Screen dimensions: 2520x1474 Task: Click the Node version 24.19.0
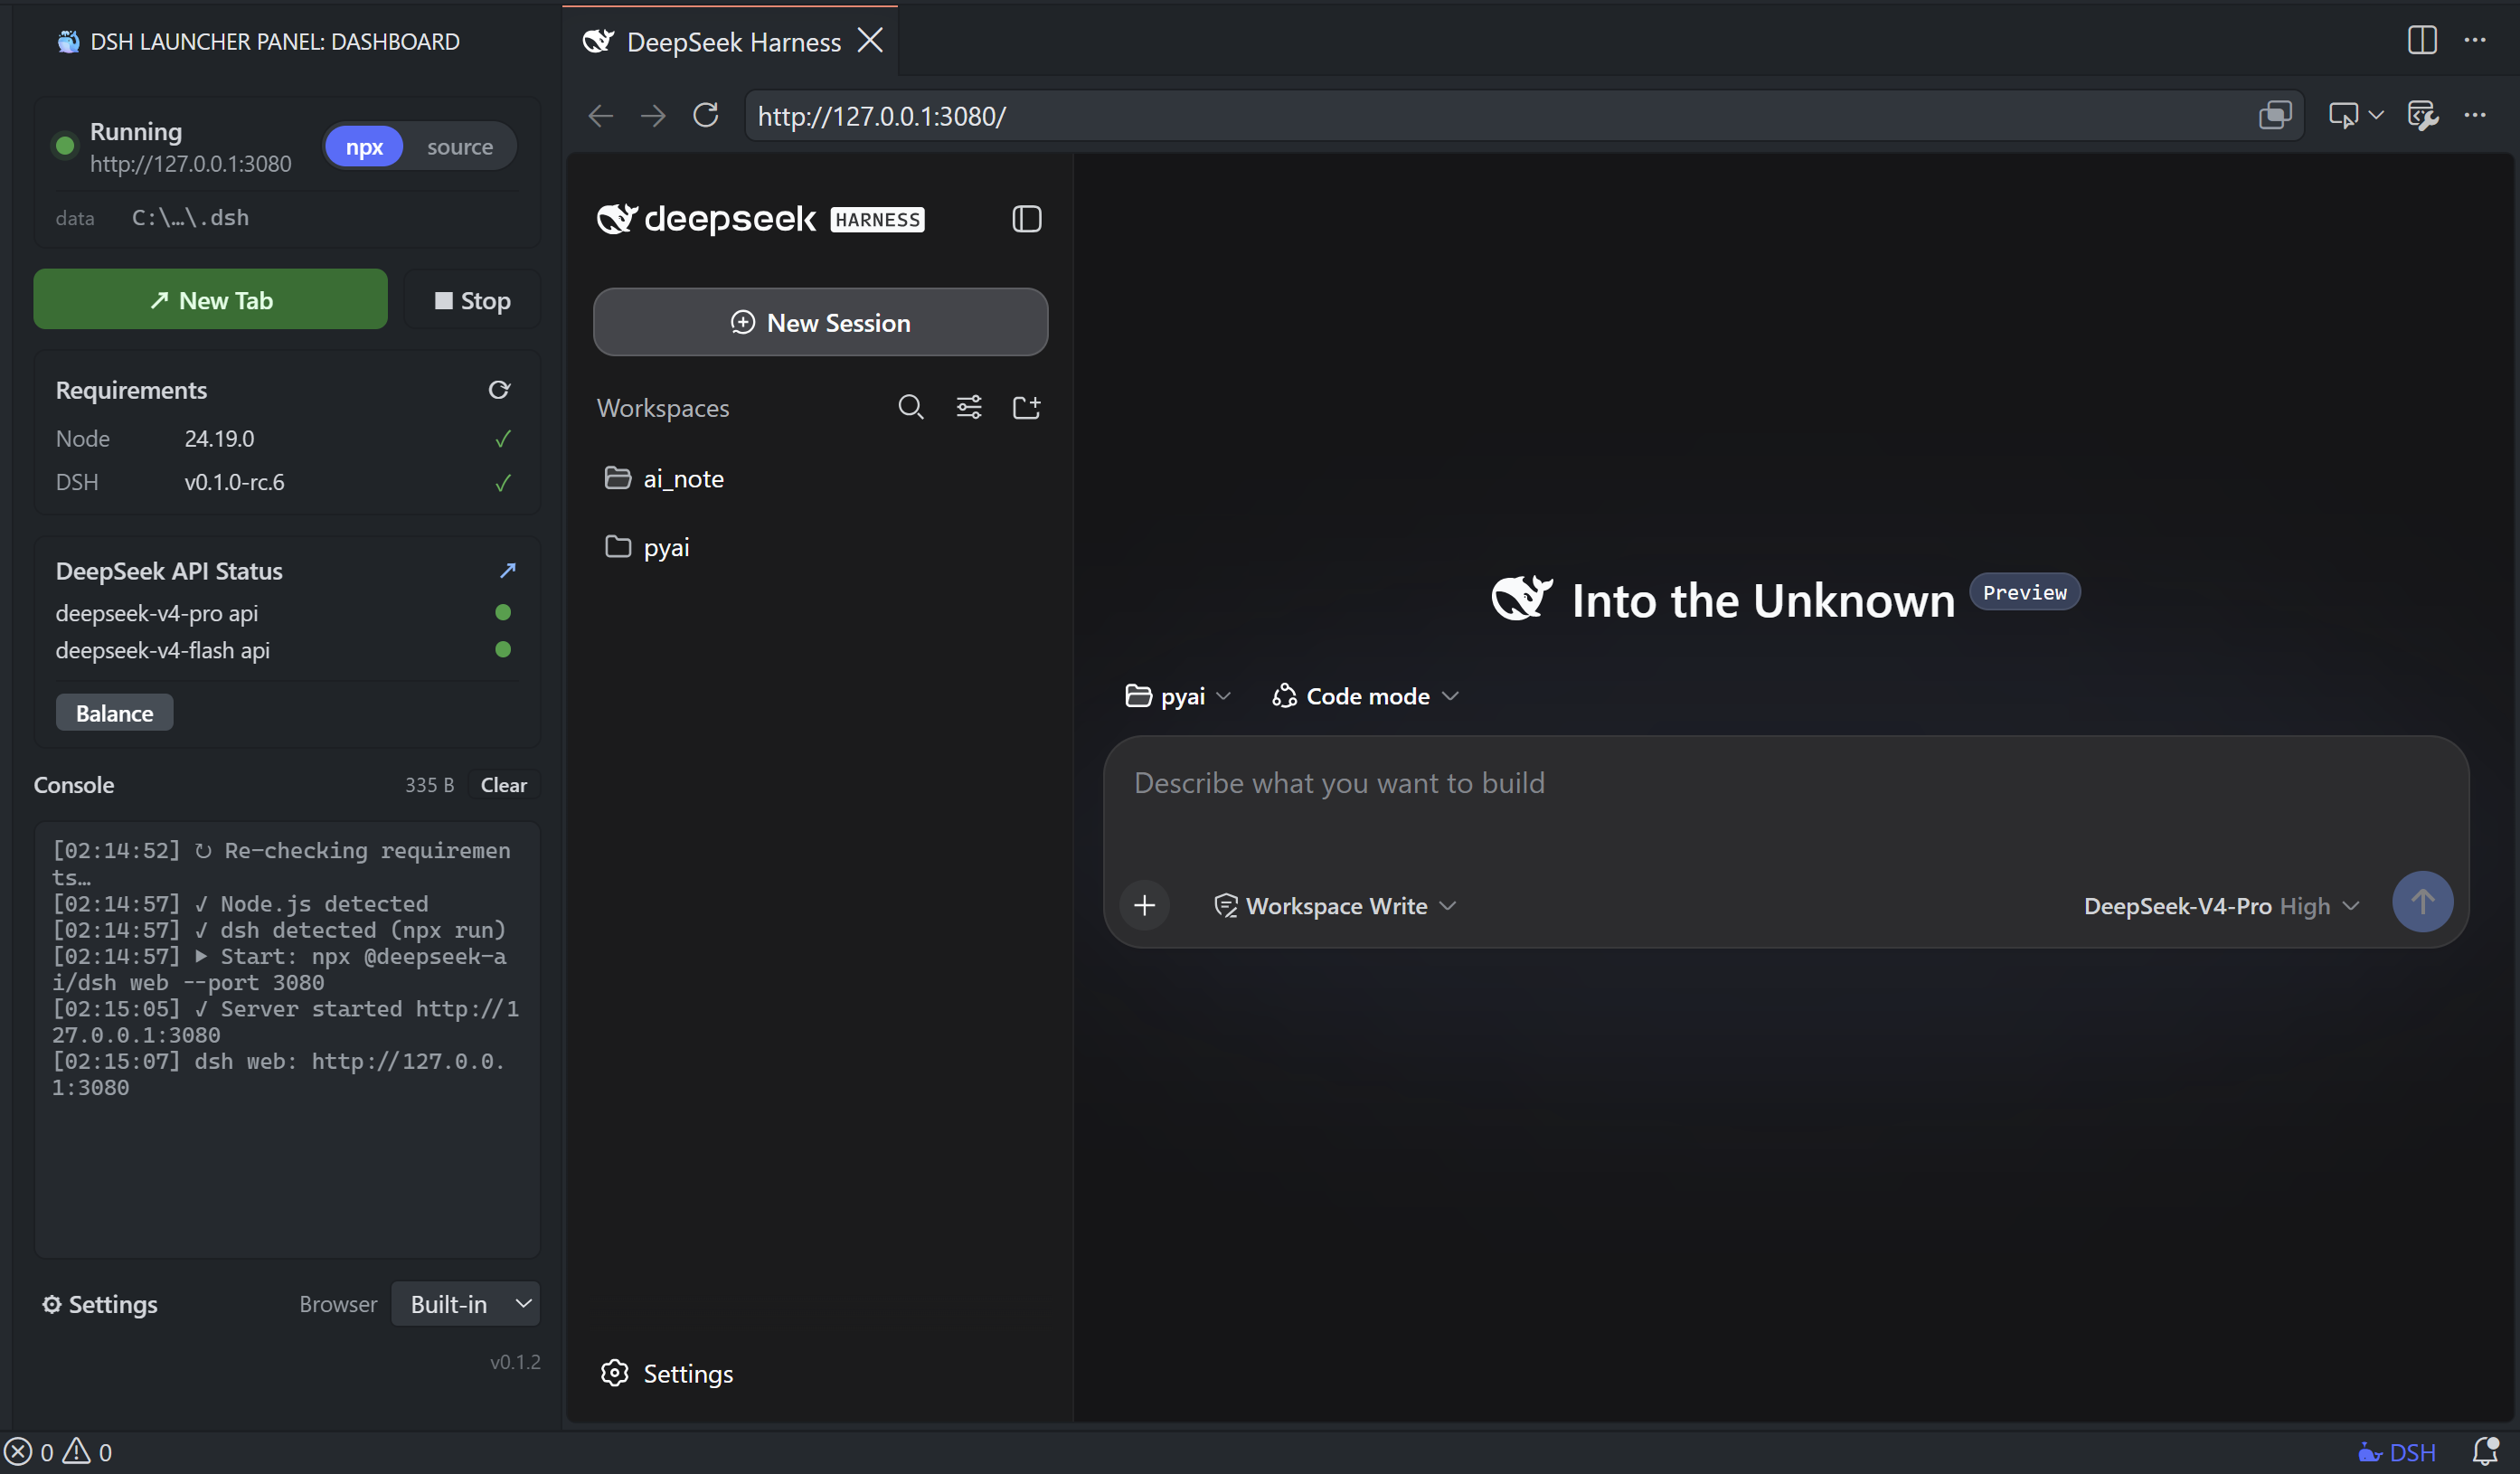pyautogui.click(x=219, y=439)
